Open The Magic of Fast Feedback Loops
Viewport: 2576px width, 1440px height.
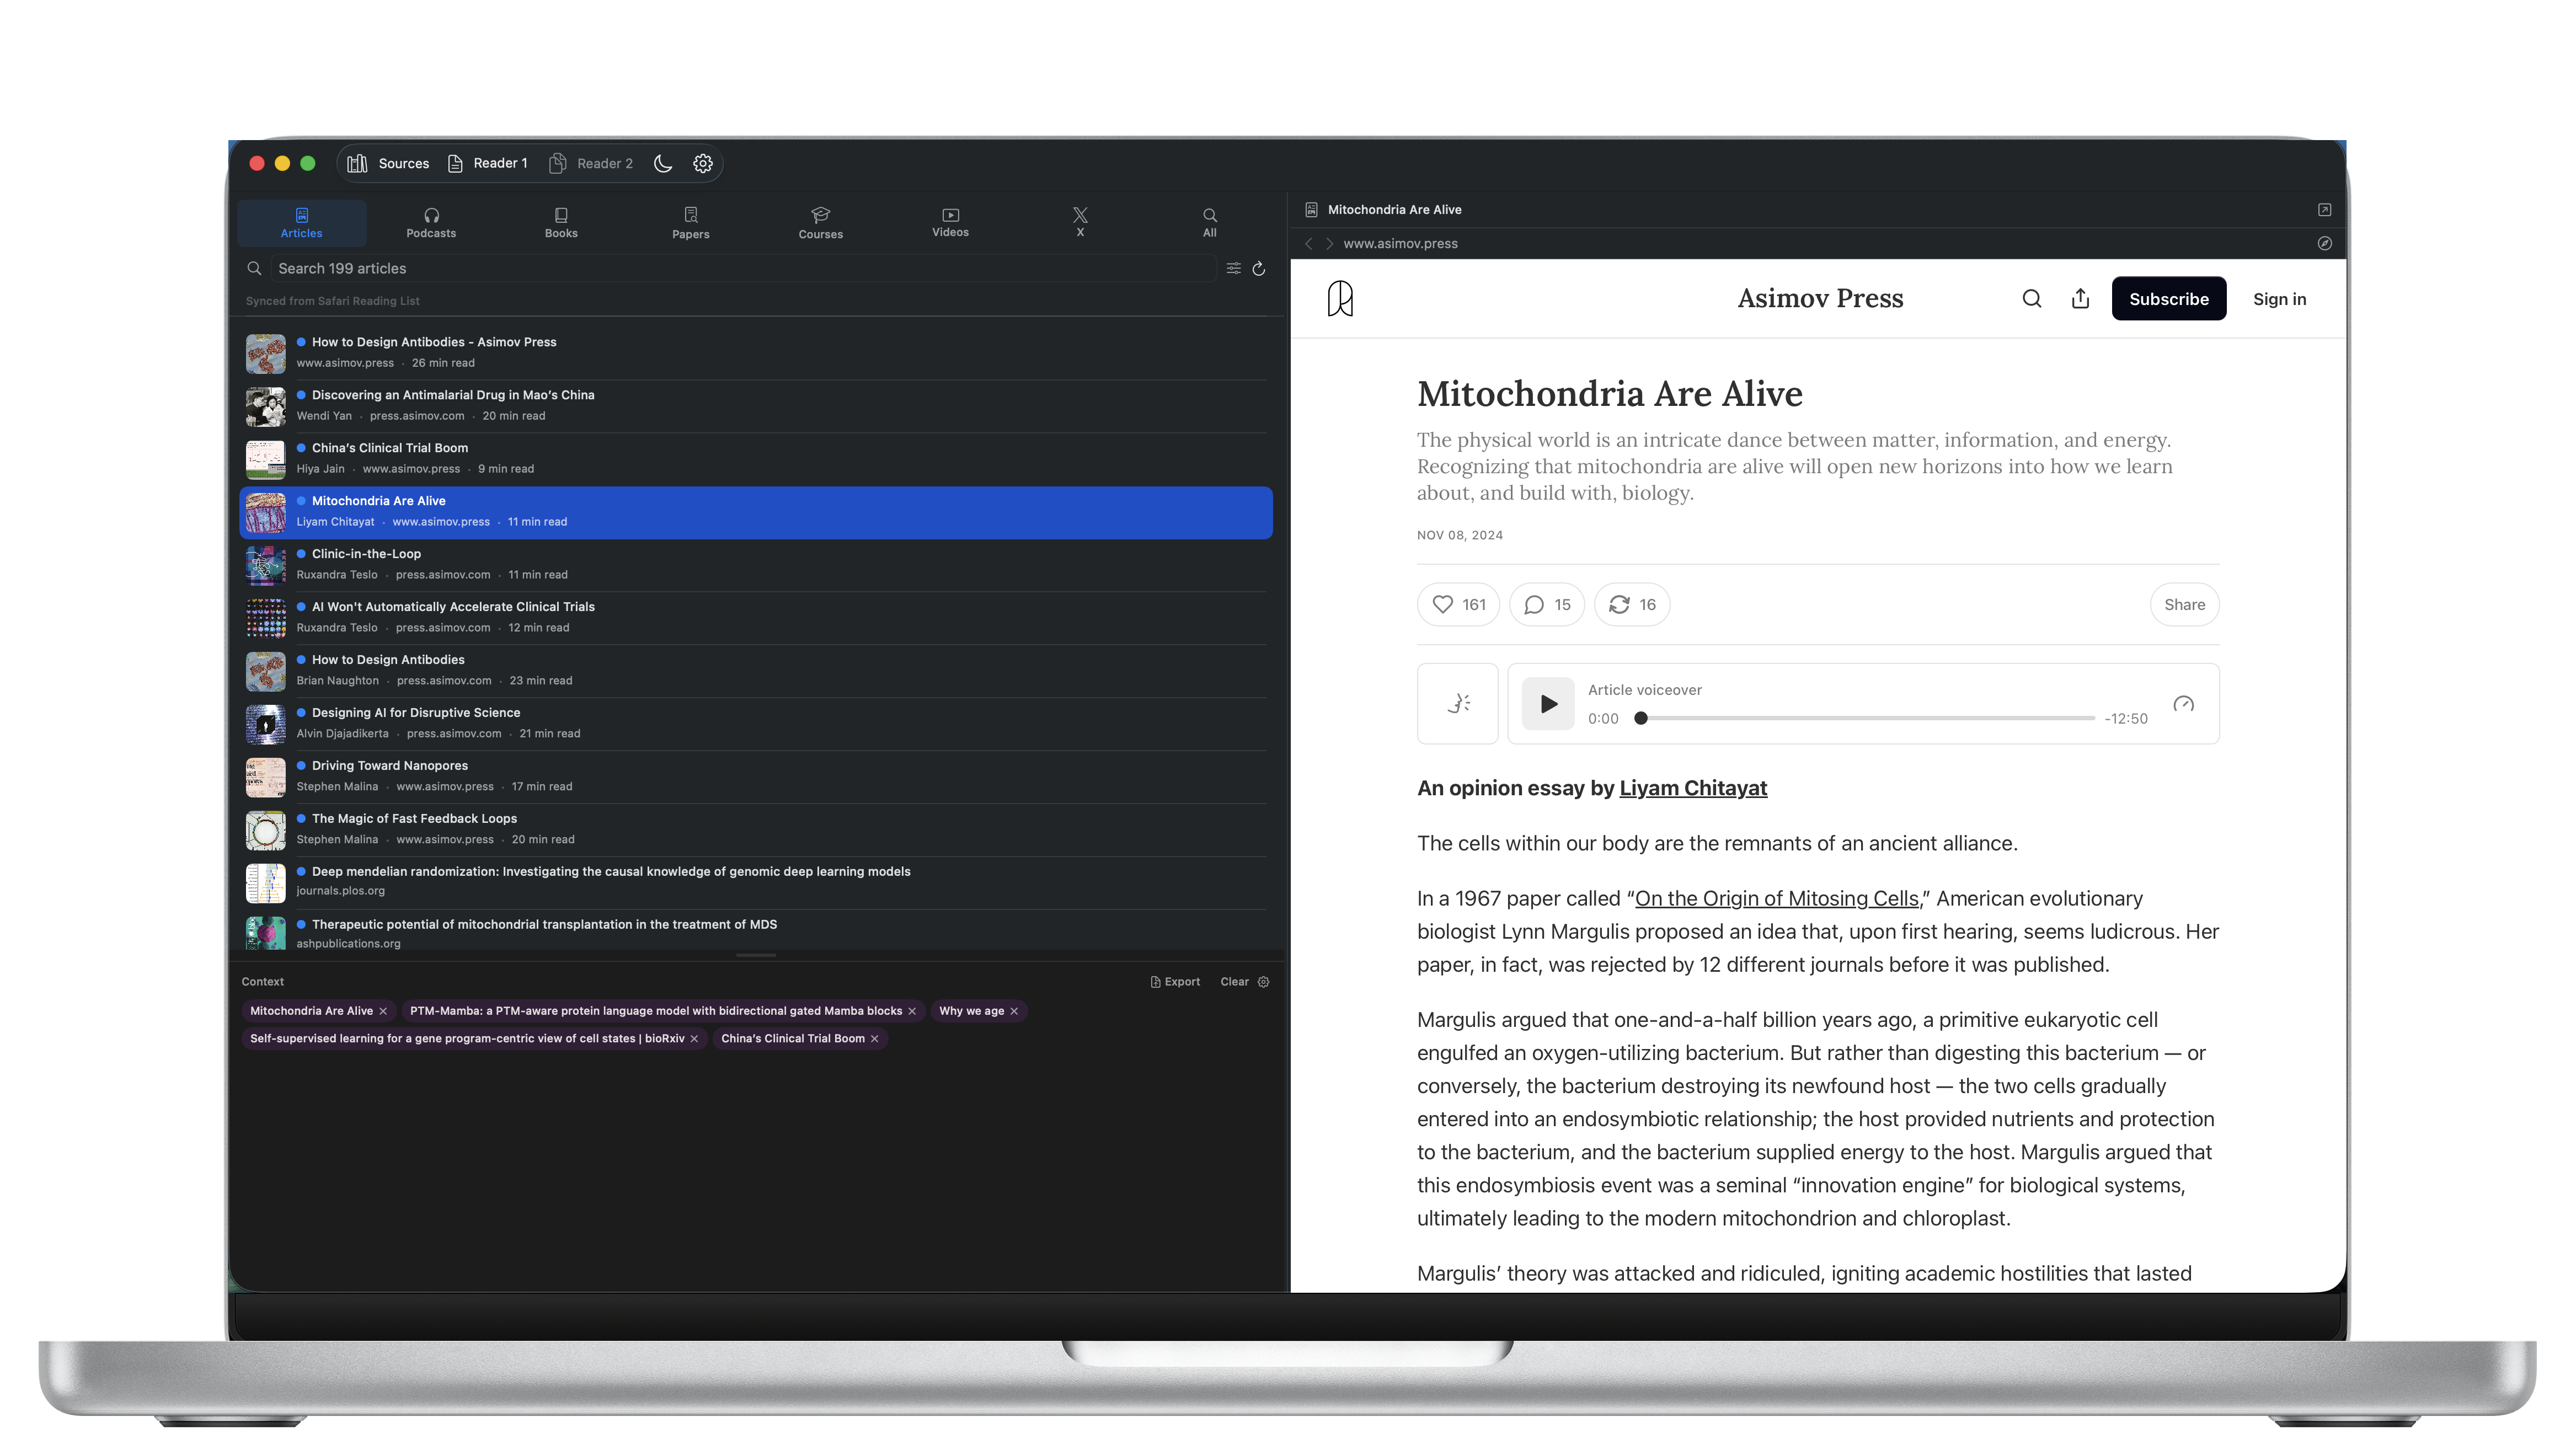(756, 829)
